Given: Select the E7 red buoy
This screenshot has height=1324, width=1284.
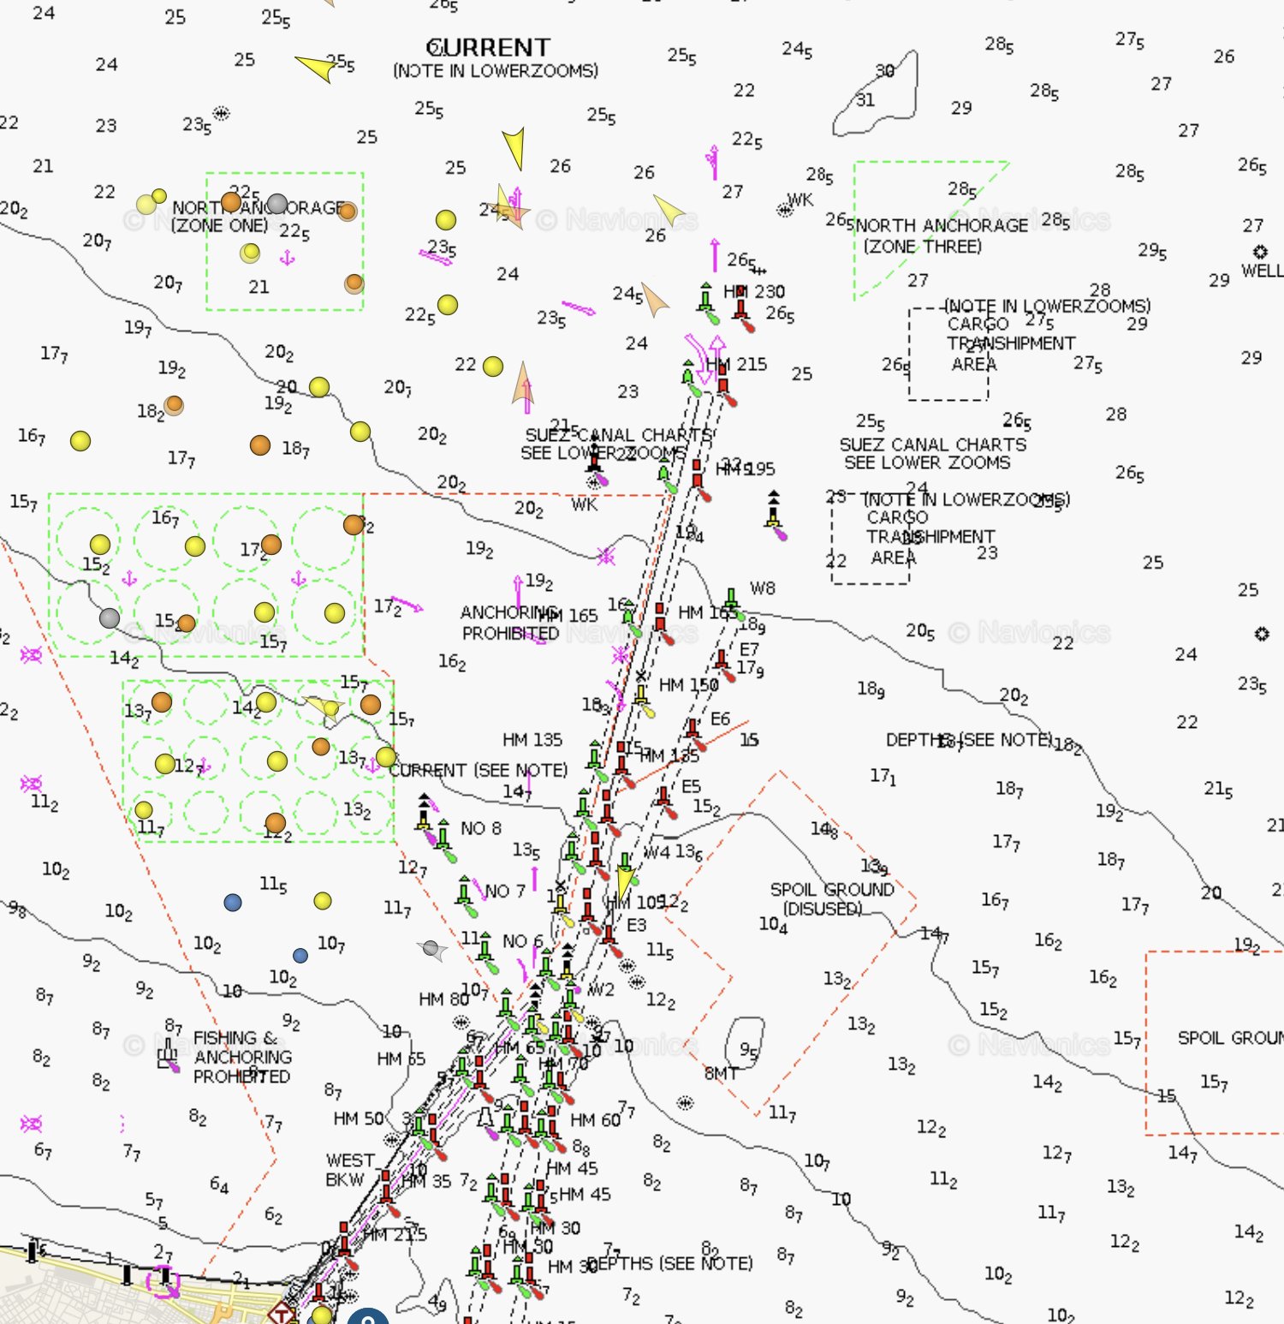Looking at the screenshot, I should pos(722,659).
